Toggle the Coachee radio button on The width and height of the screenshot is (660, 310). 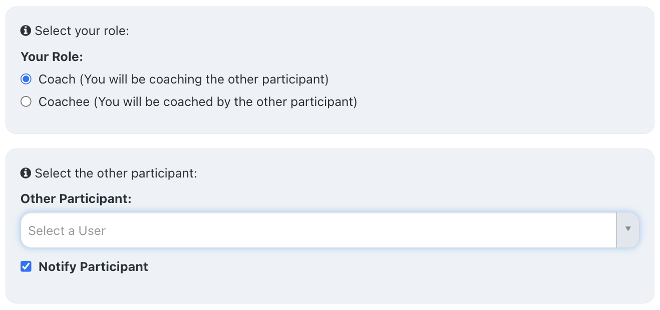coord(26,101)
